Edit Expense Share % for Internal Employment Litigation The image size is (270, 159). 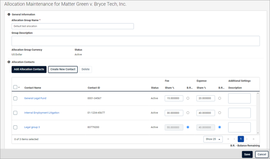pos(206,113)
